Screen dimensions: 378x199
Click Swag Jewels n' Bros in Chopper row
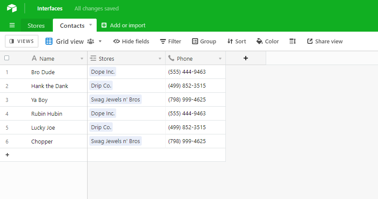click(x=115, y=141)
